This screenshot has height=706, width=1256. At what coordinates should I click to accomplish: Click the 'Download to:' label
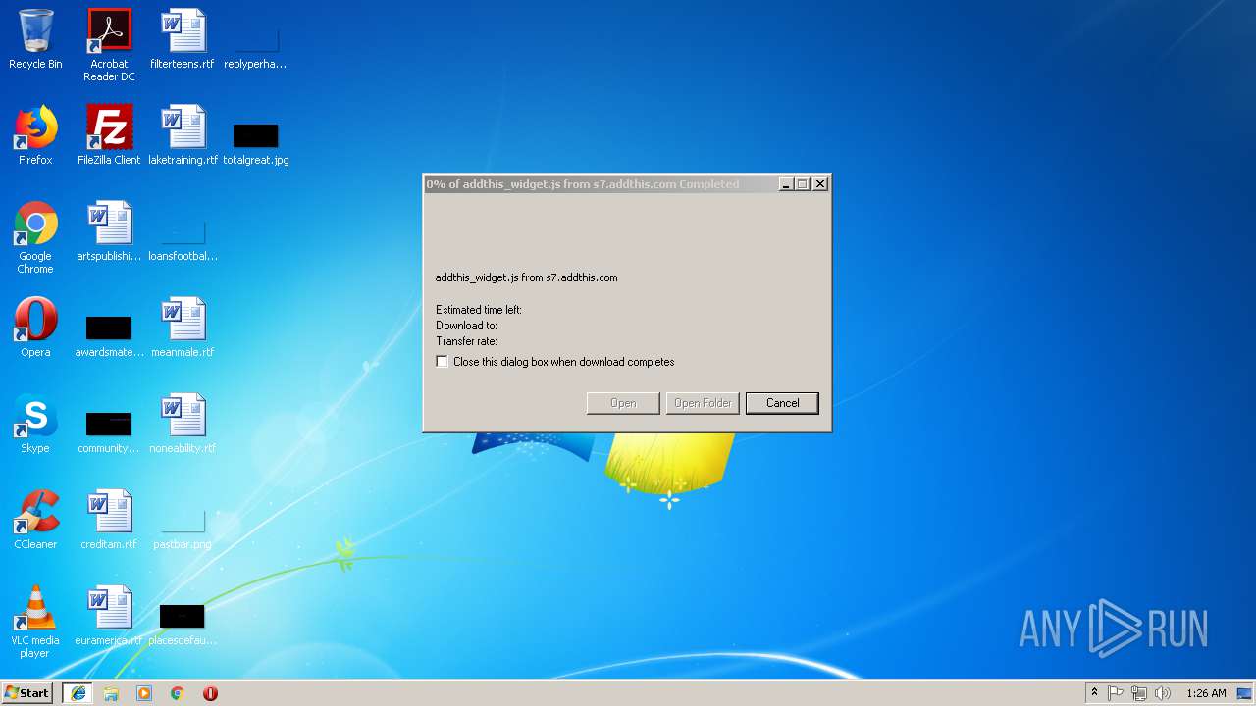pos(466,326)
